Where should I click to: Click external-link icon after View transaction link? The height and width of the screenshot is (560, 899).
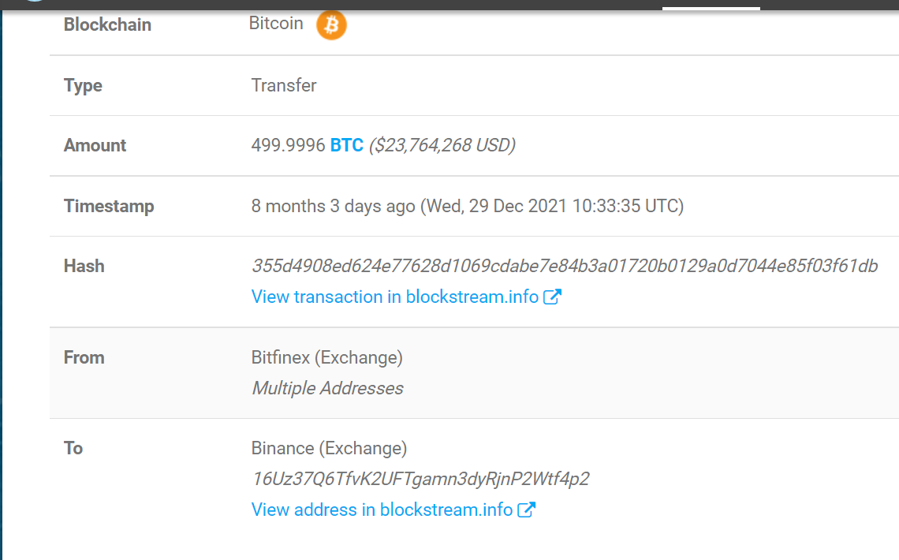[553, 297]
